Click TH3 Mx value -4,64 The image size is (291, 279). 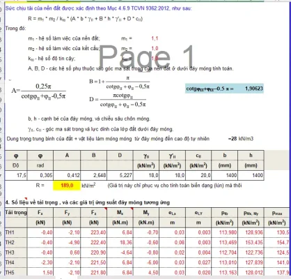point(120,252)
